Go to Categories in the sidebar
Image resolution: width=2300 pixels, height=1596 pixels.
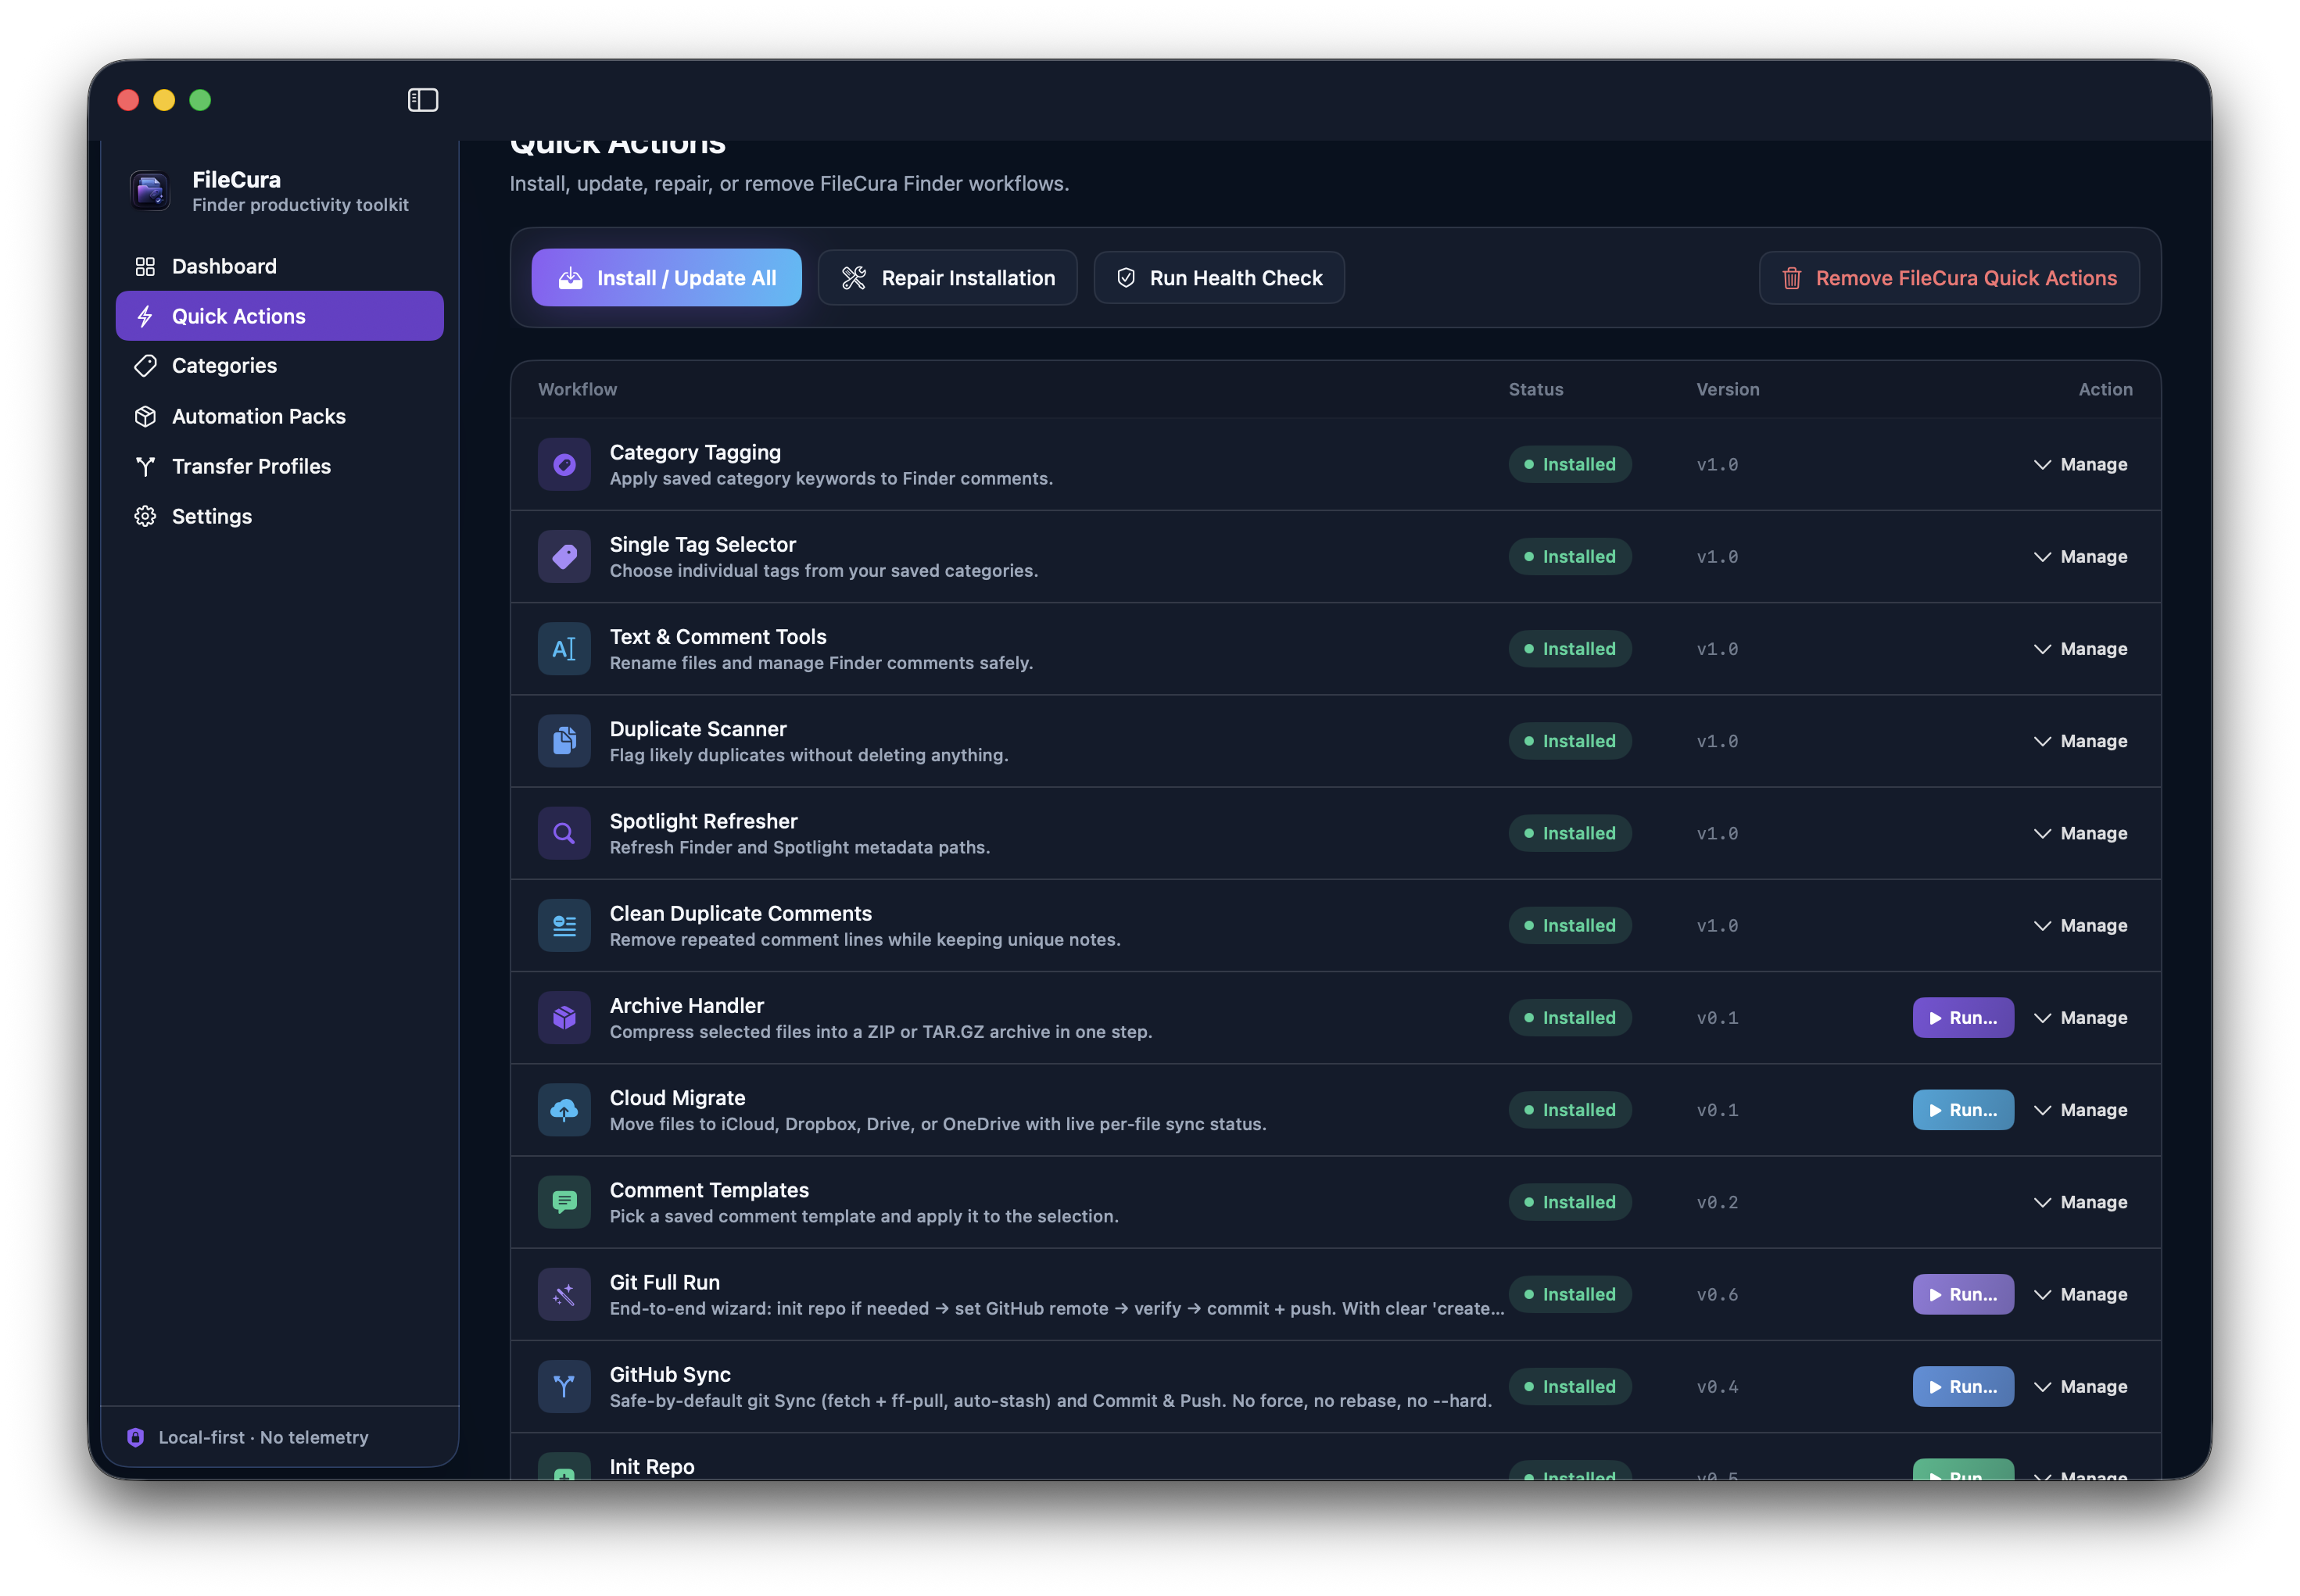[x=280, y=366]
